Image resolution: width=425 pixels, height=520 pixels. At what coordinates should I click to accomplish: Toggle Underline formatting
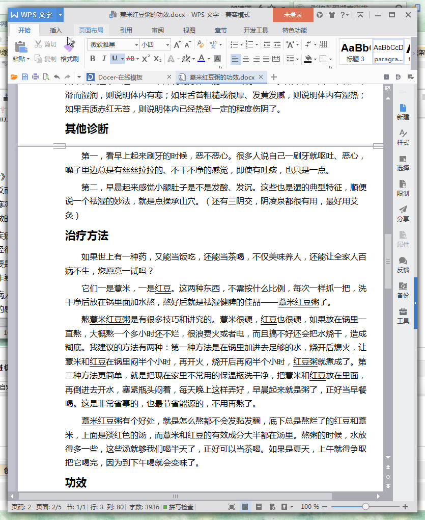point(115,59)
